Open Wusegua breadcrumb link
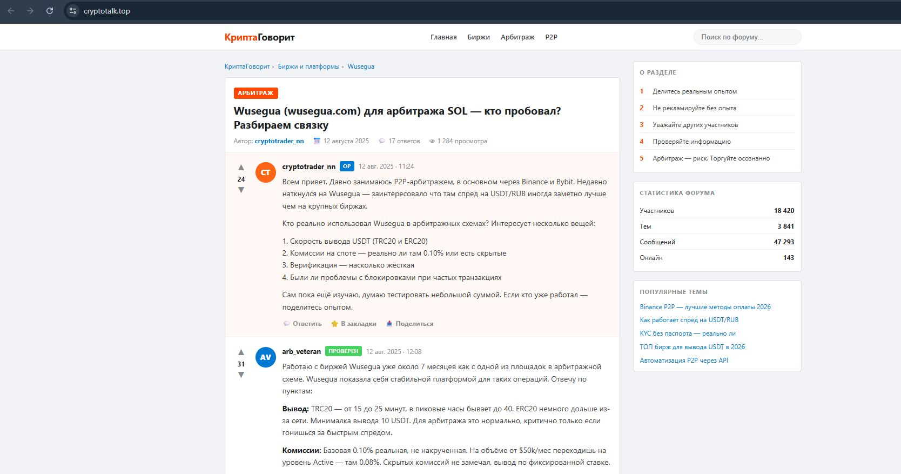This screenshot has height=474, width=901. [x=361, y=66]
